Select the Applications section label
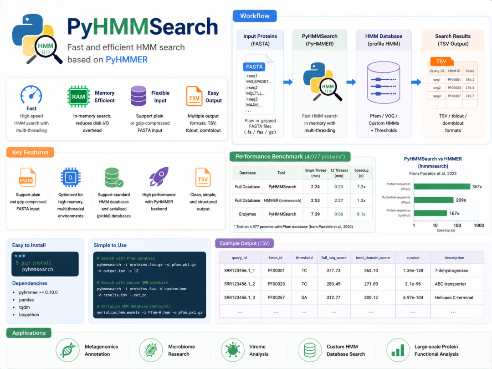 tap(29, 333)
